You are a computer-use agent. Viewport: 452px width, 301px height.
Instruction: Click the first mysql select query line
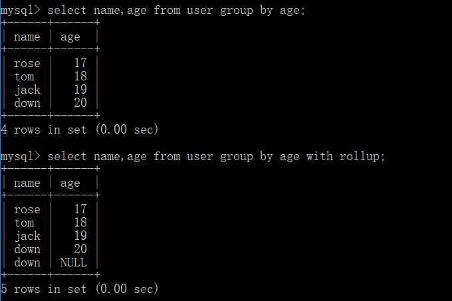coord(153,11)
